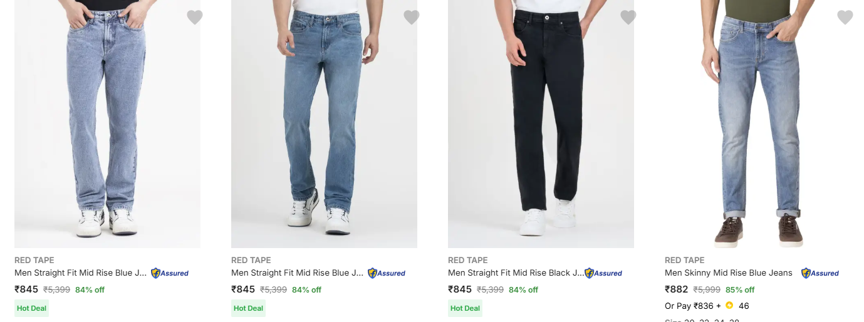Viewport: 864px width, 322px height.
Task: Toggle wishlist heart on skinny blue jeans
Action: pos(845,18)
